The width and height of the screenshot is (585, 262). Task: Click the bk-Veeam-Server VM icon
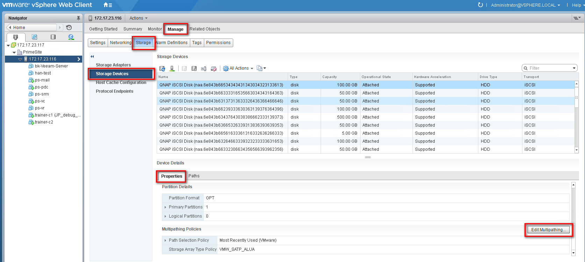point(31,66)
